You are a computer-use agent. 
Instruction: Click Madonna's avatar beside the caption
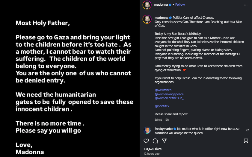point(147,19)
